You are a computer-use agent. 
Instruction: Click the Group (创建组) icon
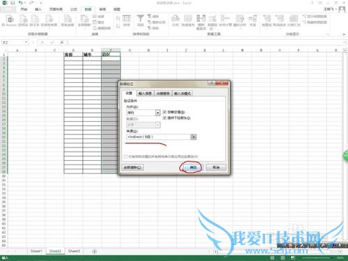267,21
